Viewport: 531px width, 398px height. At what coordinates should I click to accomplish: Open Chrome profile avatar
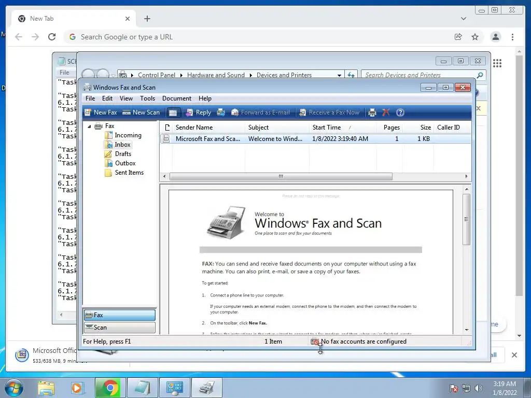click(x=495, y=37)
